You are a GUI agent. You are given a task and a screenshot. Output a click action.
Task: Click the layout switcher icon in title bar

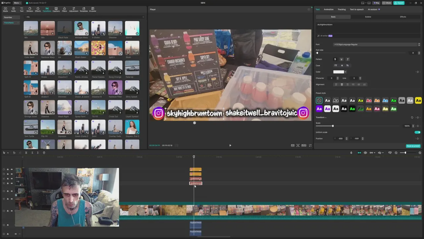point(363,3)
